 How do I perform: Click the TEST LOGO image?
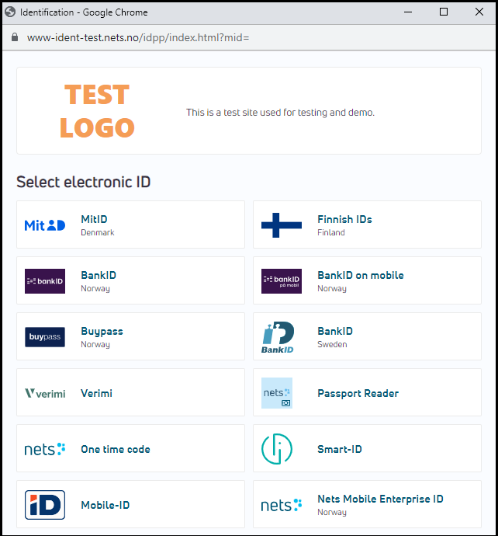pyautogui.click(x=97, y=111)
